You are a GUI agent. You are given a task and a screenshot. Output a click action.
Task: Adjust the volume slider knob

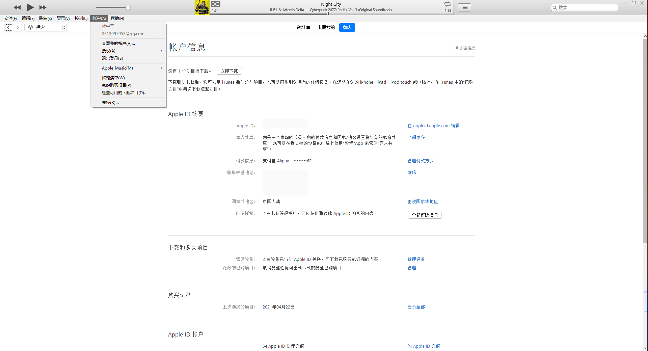128,7
